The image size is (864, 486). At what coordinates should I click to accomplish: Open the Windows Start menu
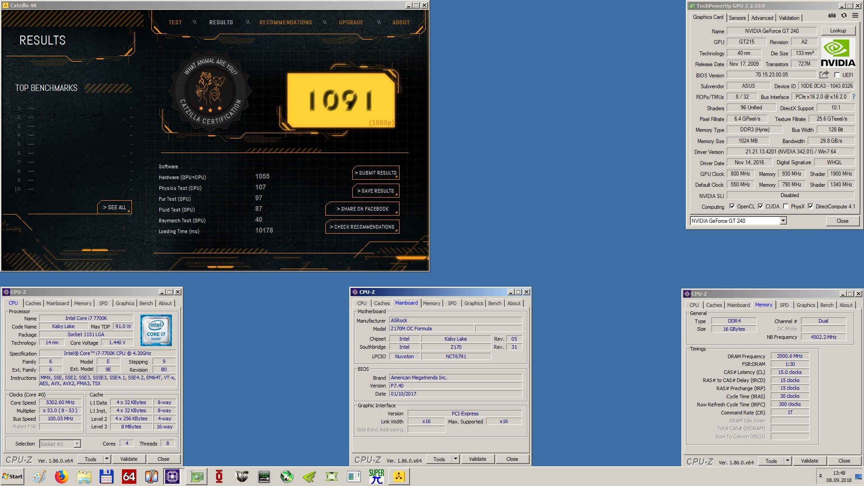[13, 477]
